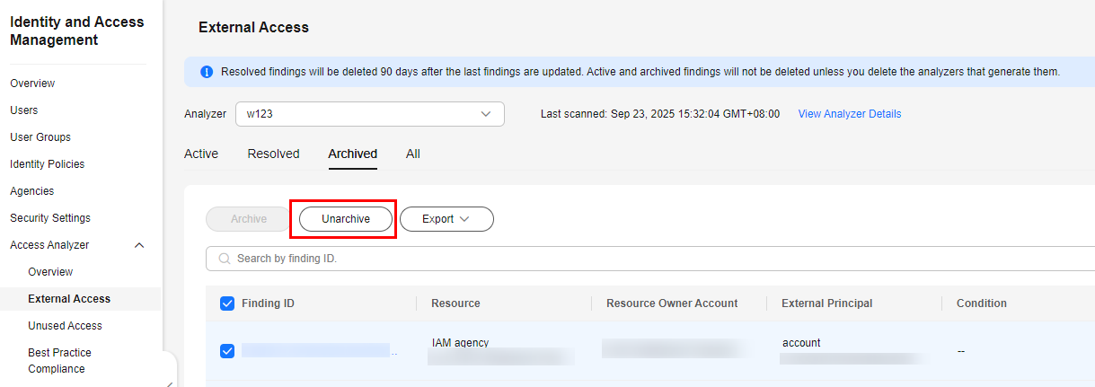1095x387 pixels.
Task: Click the blue info icon in banner
Action: click(x=207, y=72)
